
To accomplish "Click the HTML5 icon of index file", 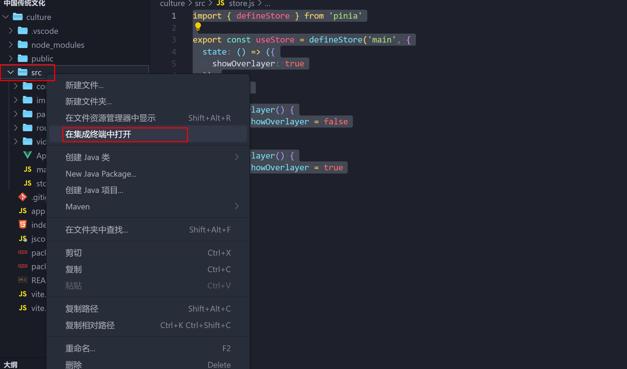I will (23, 225).
